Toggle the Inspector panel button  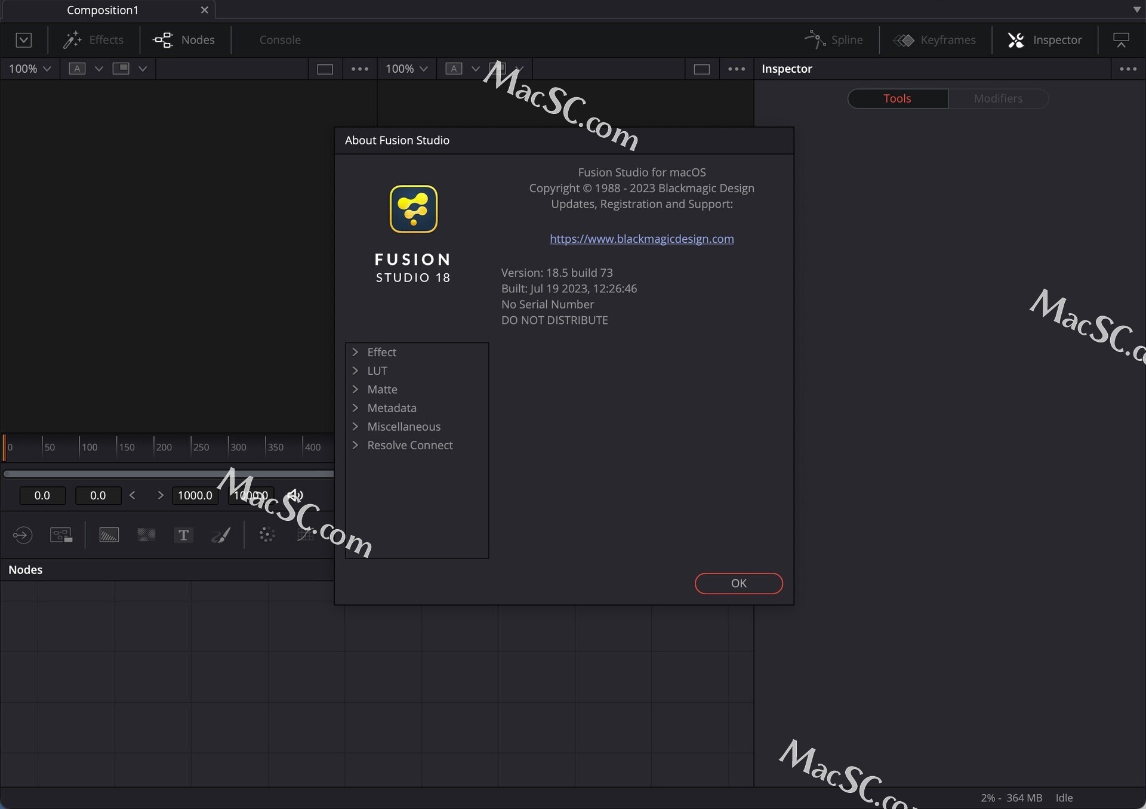pos(1045,40)
